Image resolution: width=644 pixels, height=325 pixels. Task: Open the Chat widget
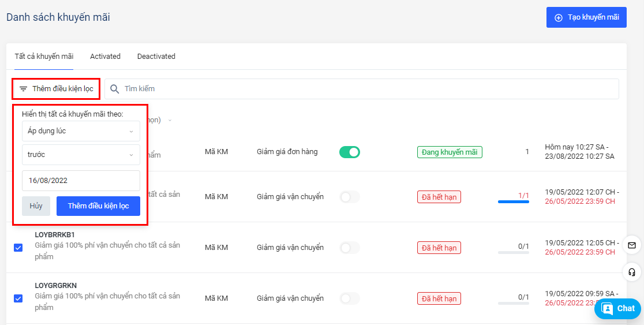tap(618, 309)
